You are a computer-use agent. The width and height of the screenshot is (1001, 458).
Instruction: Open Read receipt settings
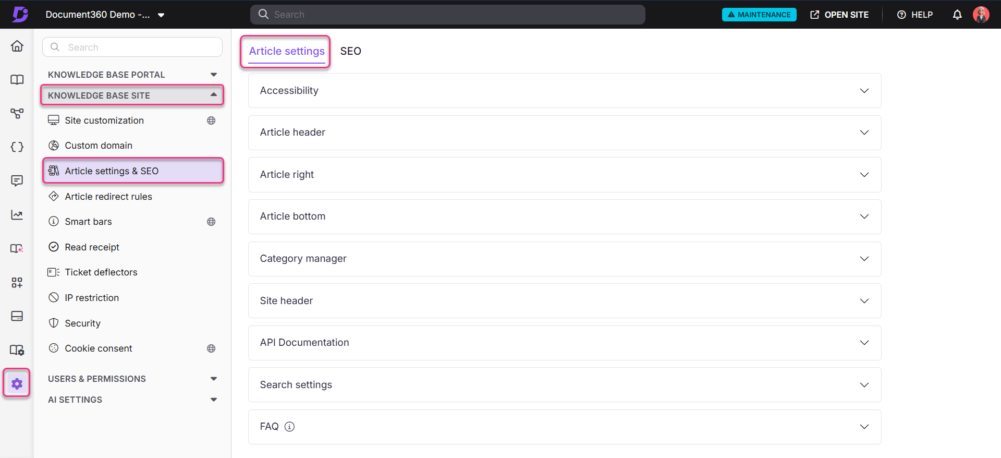coord(132,247)
